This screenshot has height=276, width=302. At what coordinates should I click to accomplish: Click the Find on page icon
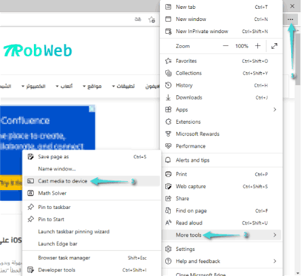coord(168,210)
